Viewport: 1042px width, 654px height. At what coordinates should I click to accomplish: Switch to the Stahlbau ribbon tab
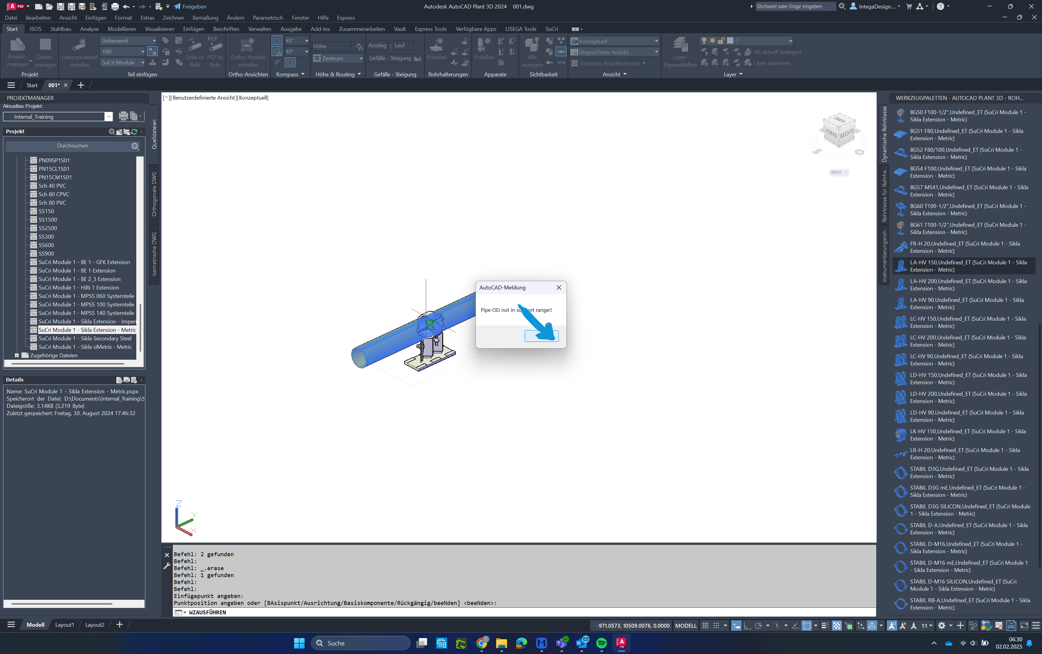click(x=61, y=29)
